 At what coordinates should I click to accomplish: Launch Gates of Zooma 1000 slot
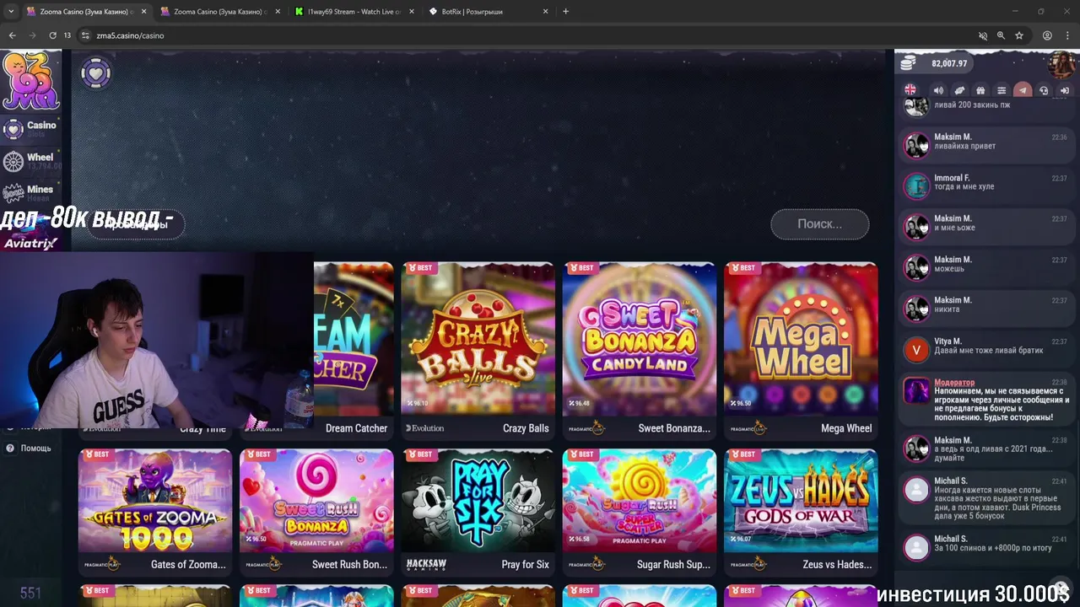tap(155, 501)
